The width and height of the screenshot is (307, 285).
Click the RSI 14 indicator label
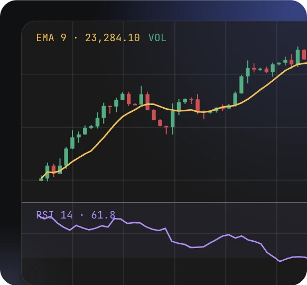pos(54,215)
